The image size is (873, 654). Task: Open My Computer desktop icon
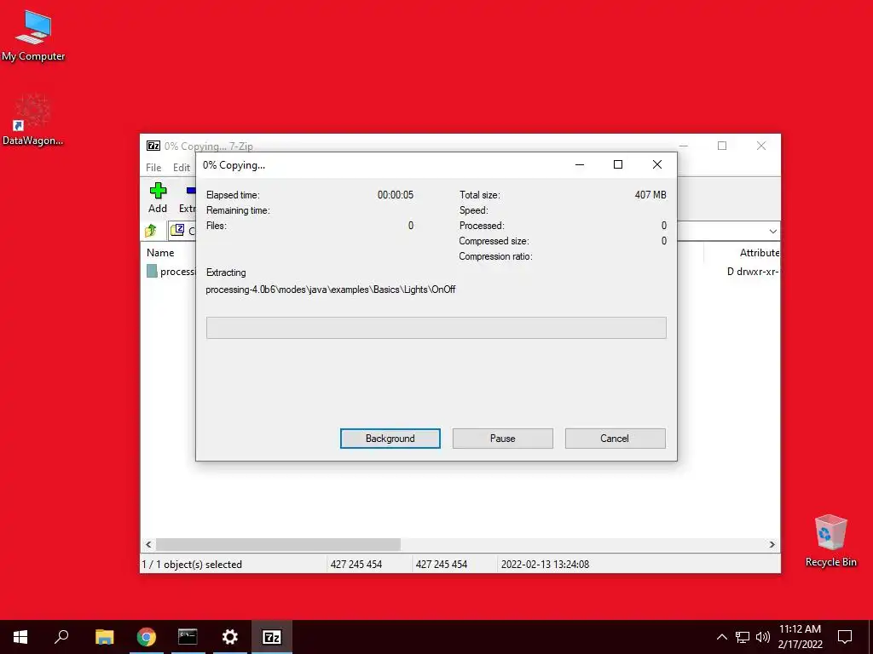(x=33, y=36)
